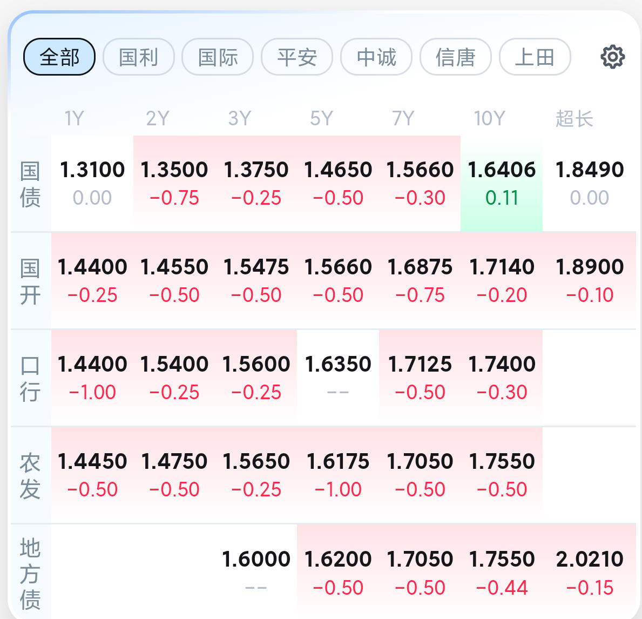Select the 农发 row label
This screenshot has height=619, width=642.
(30, 476)
